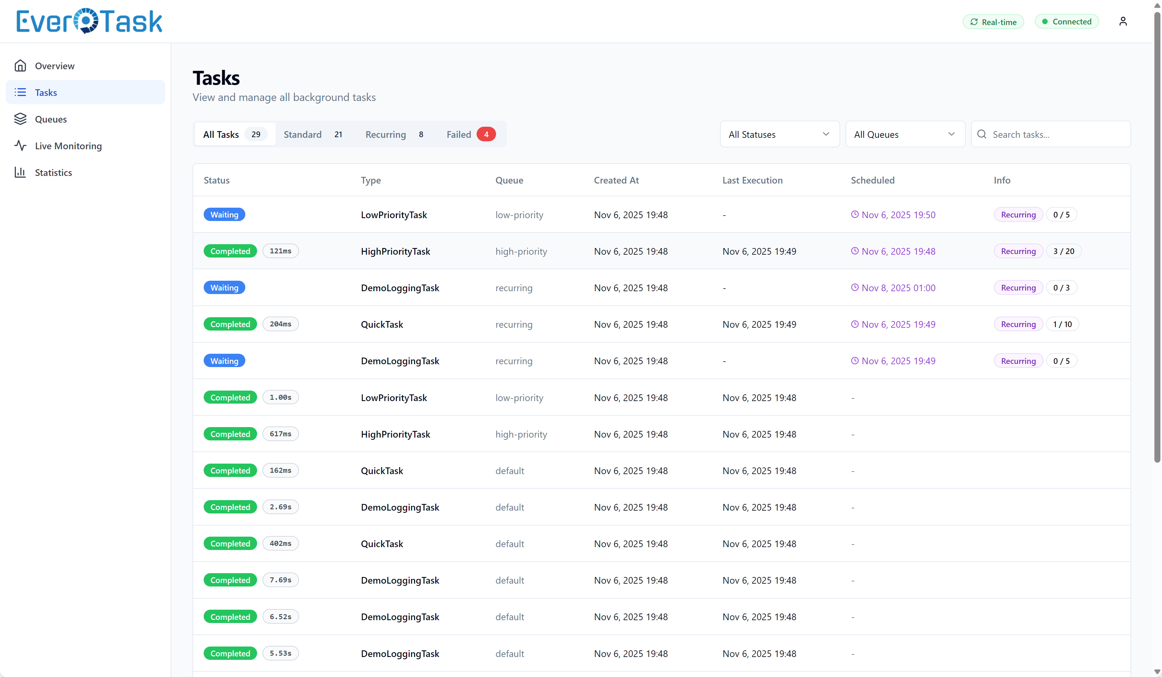Open the All Statuses dropdown
The image size is (1162, 677).
(779, 134)
